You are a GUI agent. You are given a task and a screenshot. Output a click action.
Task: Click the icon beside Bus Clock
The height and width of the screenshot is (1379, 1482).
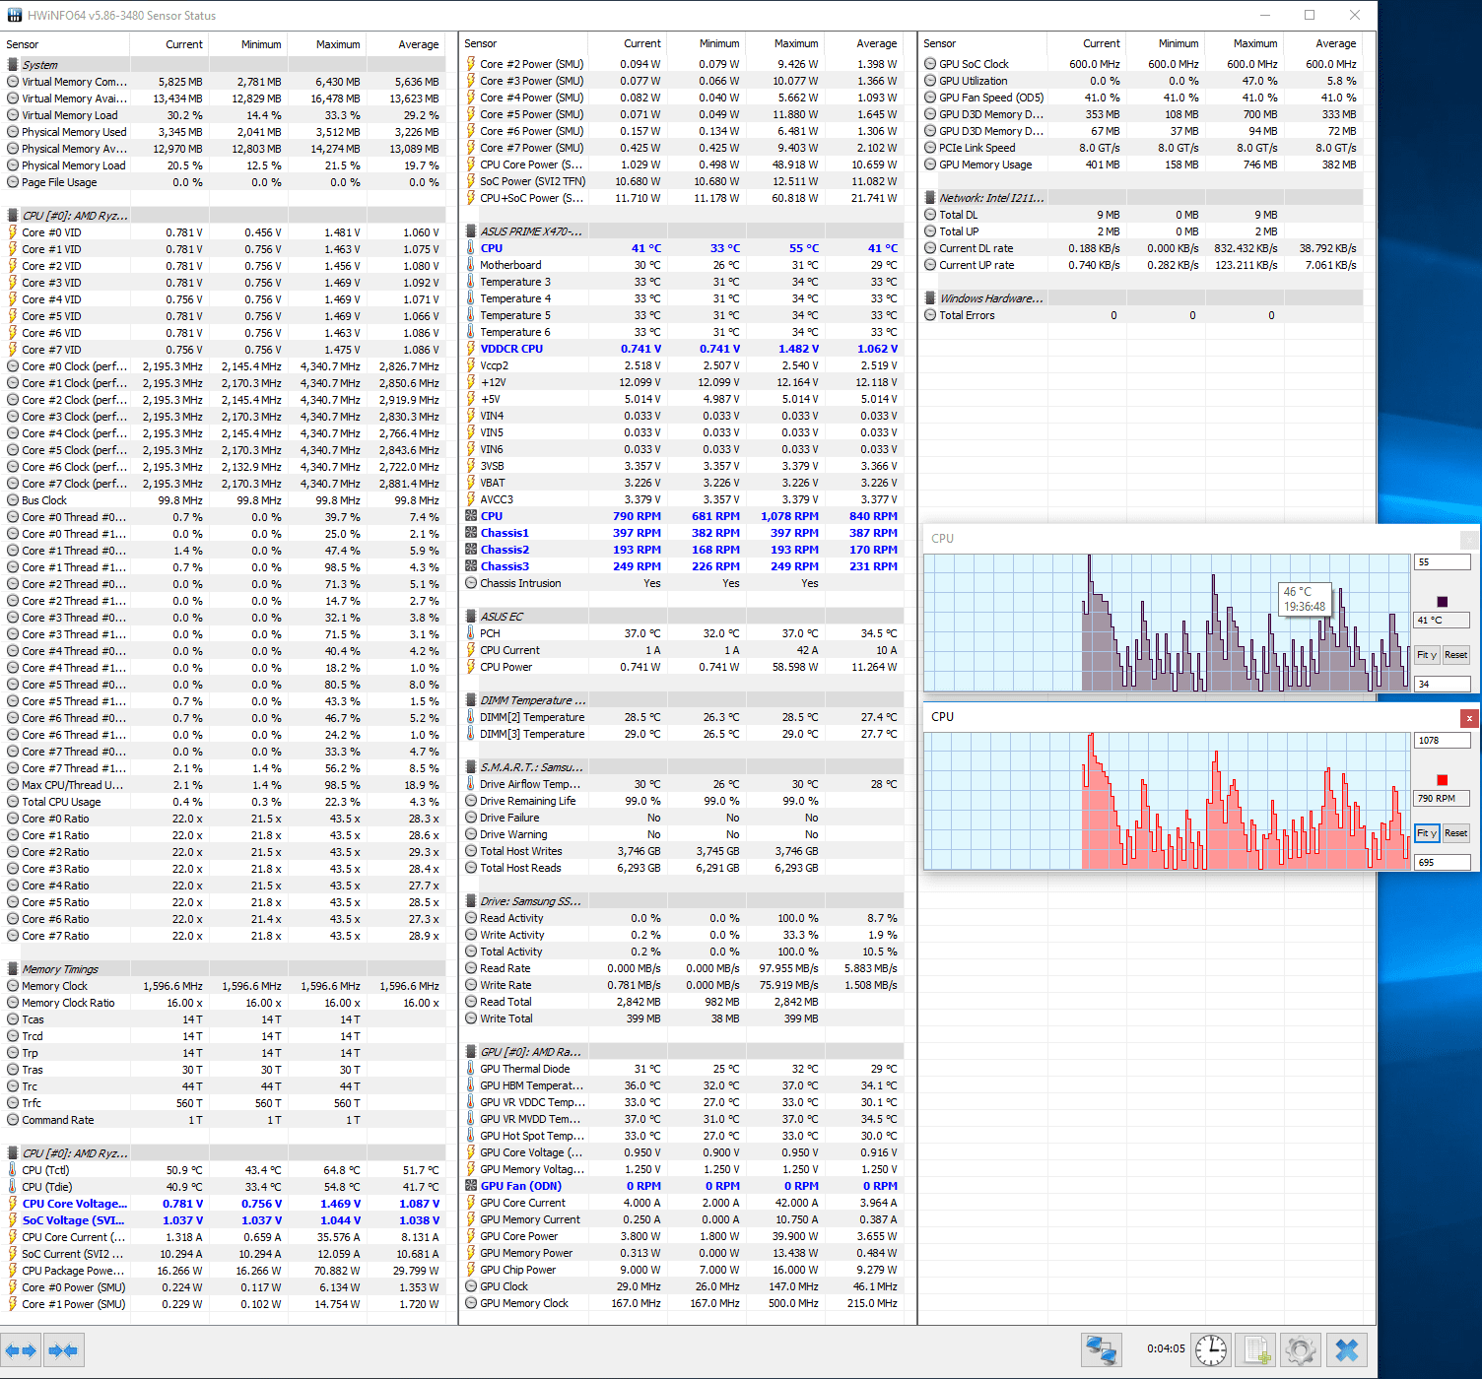(13, 500)
